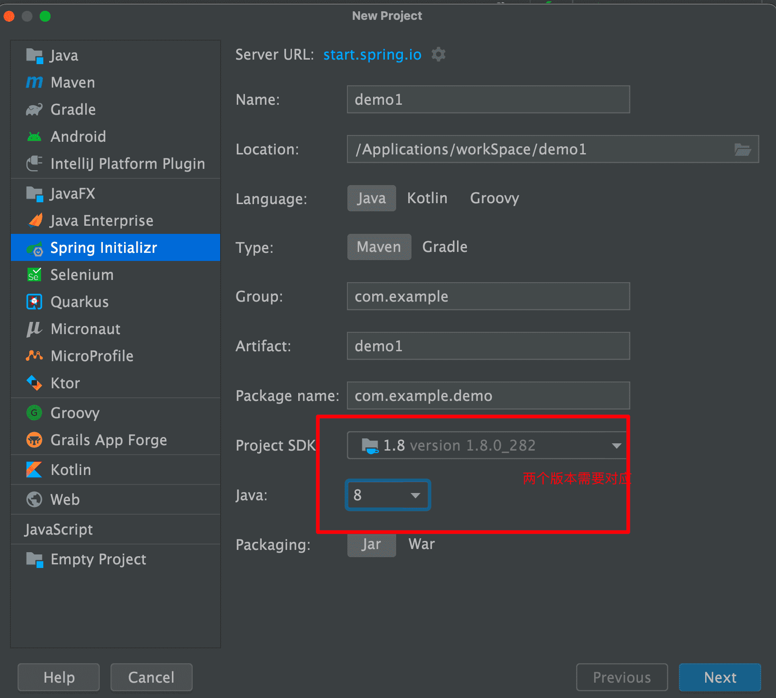Viewport: 776px width, 698px height.
Task: Click the Kotlin K icon
Action: (34, 470)
